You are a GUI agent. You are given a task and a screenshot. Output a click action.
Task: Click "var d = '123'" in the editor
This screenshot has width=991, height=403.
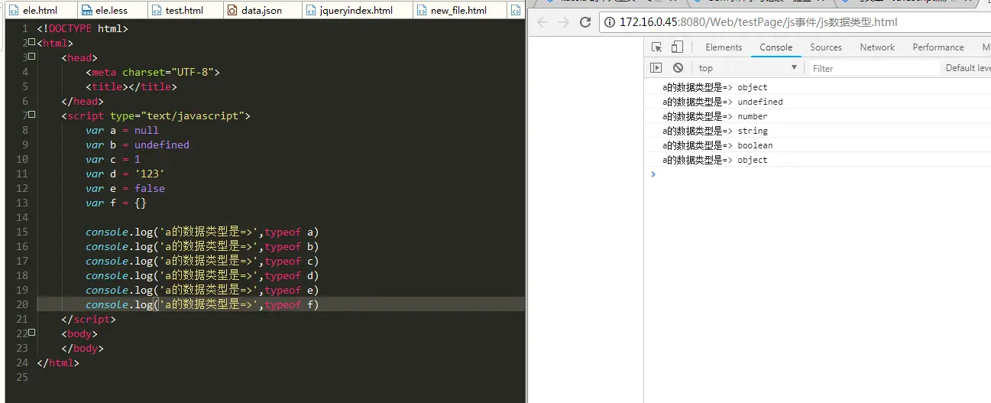coord(125,174)
